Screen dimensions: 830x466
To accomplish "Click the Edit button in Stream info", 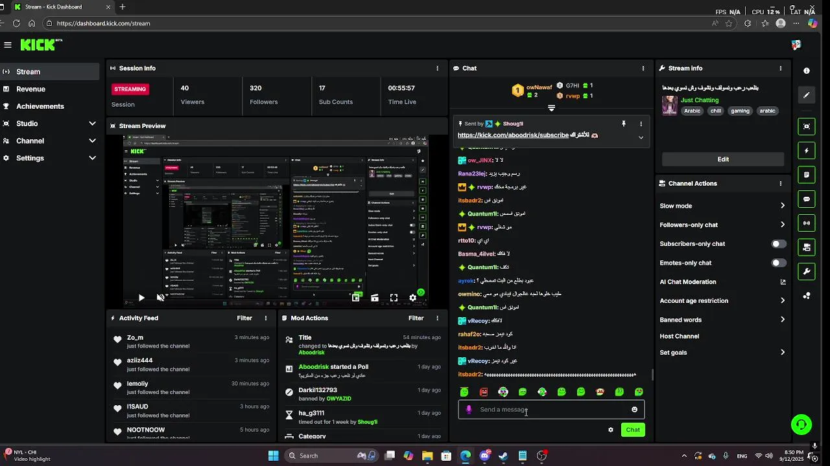I will (x=723, y=159).
